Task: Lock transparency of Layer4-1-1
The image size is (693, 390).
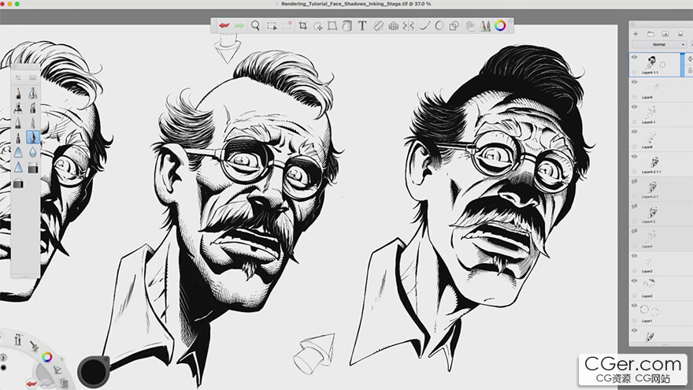Action: point(690,71)
